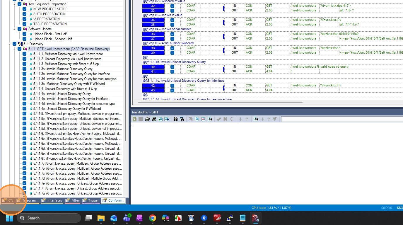Open the Trigger tab
Viewport: 403px width, 225px height.
coord(91,200)
